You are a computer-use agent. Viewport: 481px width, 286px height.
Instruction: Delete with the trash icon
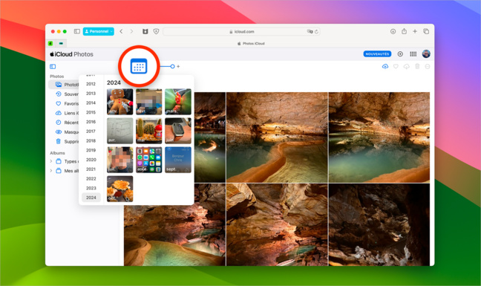(417, 66)
